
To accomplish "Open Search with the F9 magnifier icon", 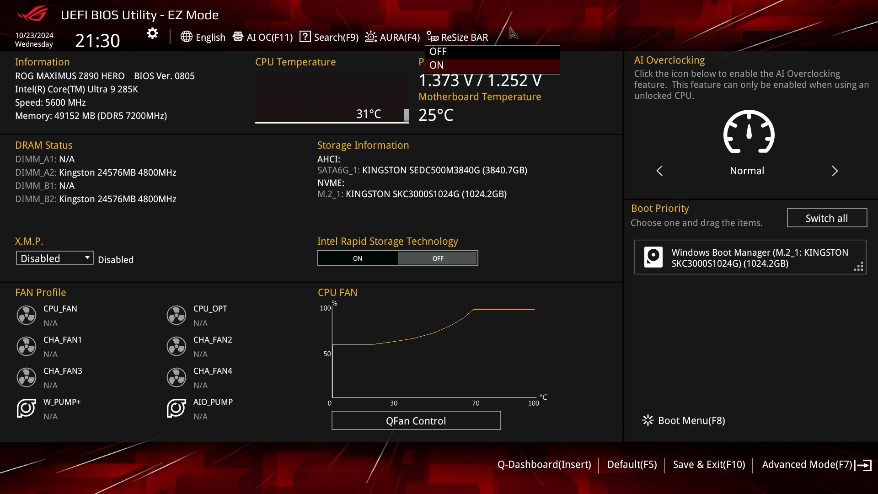I will [305, 36].
